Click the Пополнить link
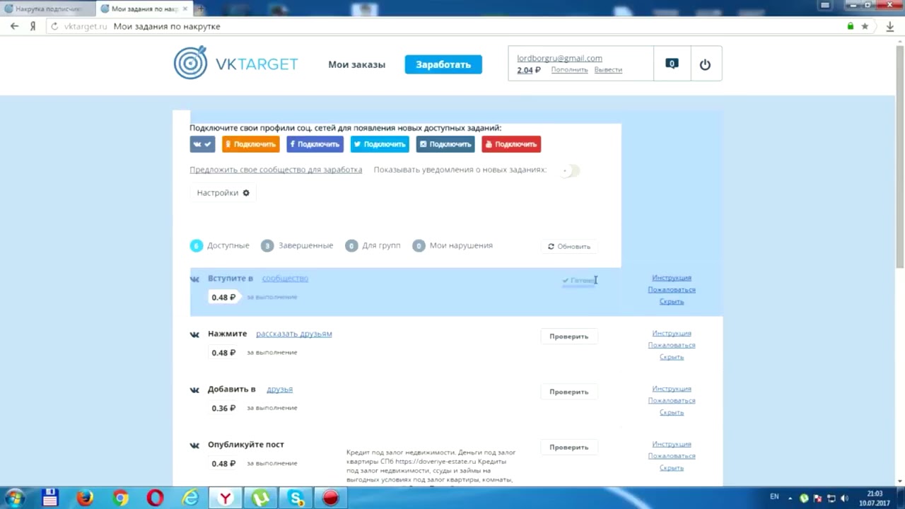The width and height of the screenshot is (905, 509). [x=569, y=70]
